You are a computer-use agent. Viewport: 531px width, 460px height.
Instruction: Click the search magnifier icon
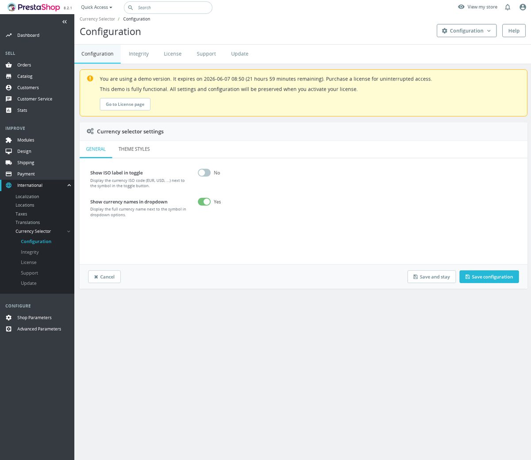131,8
